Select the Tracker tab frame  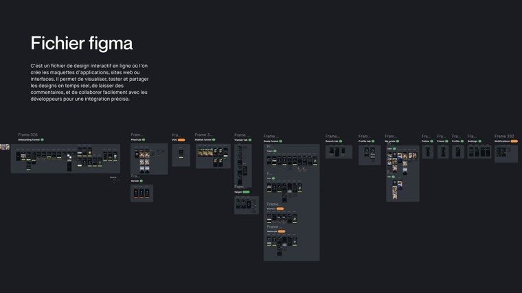[242, 165]
